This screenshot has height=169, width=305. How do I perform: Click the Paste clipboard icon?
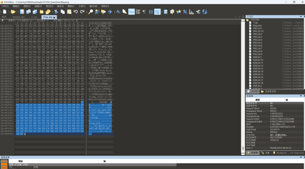[x=69, y=12]
